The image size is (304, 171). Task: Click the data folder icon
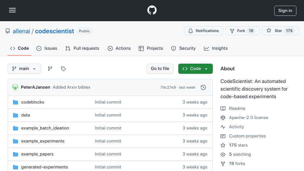pos(16,115)
